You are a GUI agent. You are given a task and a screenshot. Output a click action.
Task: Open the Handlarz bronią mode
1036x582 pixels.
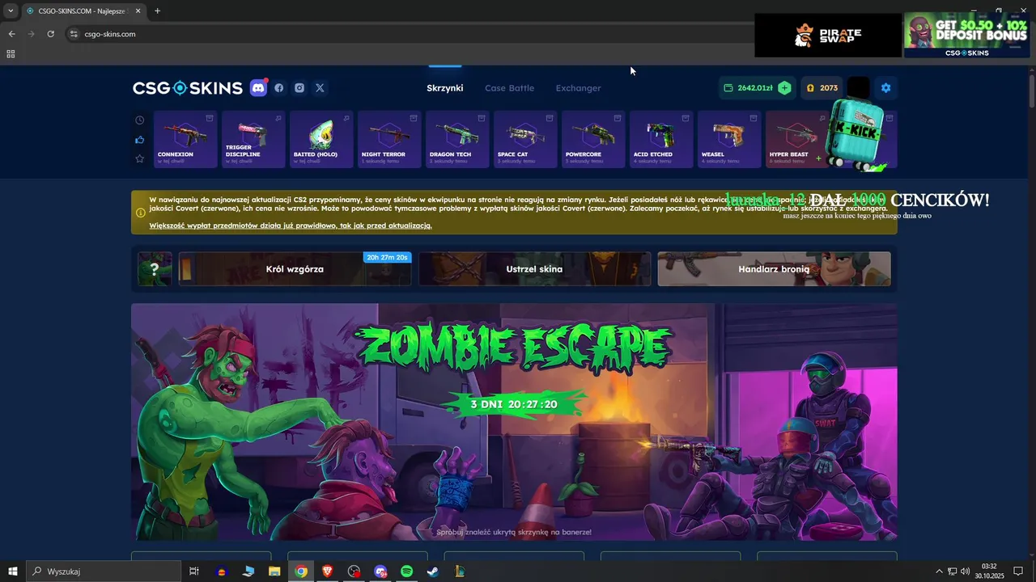pyautogui.click(x=774, y=269)
